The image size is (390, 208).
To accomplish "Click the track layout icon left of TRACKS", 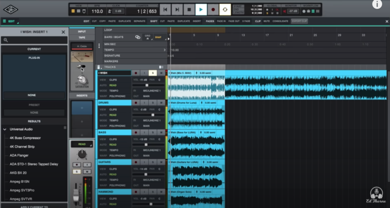I will (x=98, y=67).
